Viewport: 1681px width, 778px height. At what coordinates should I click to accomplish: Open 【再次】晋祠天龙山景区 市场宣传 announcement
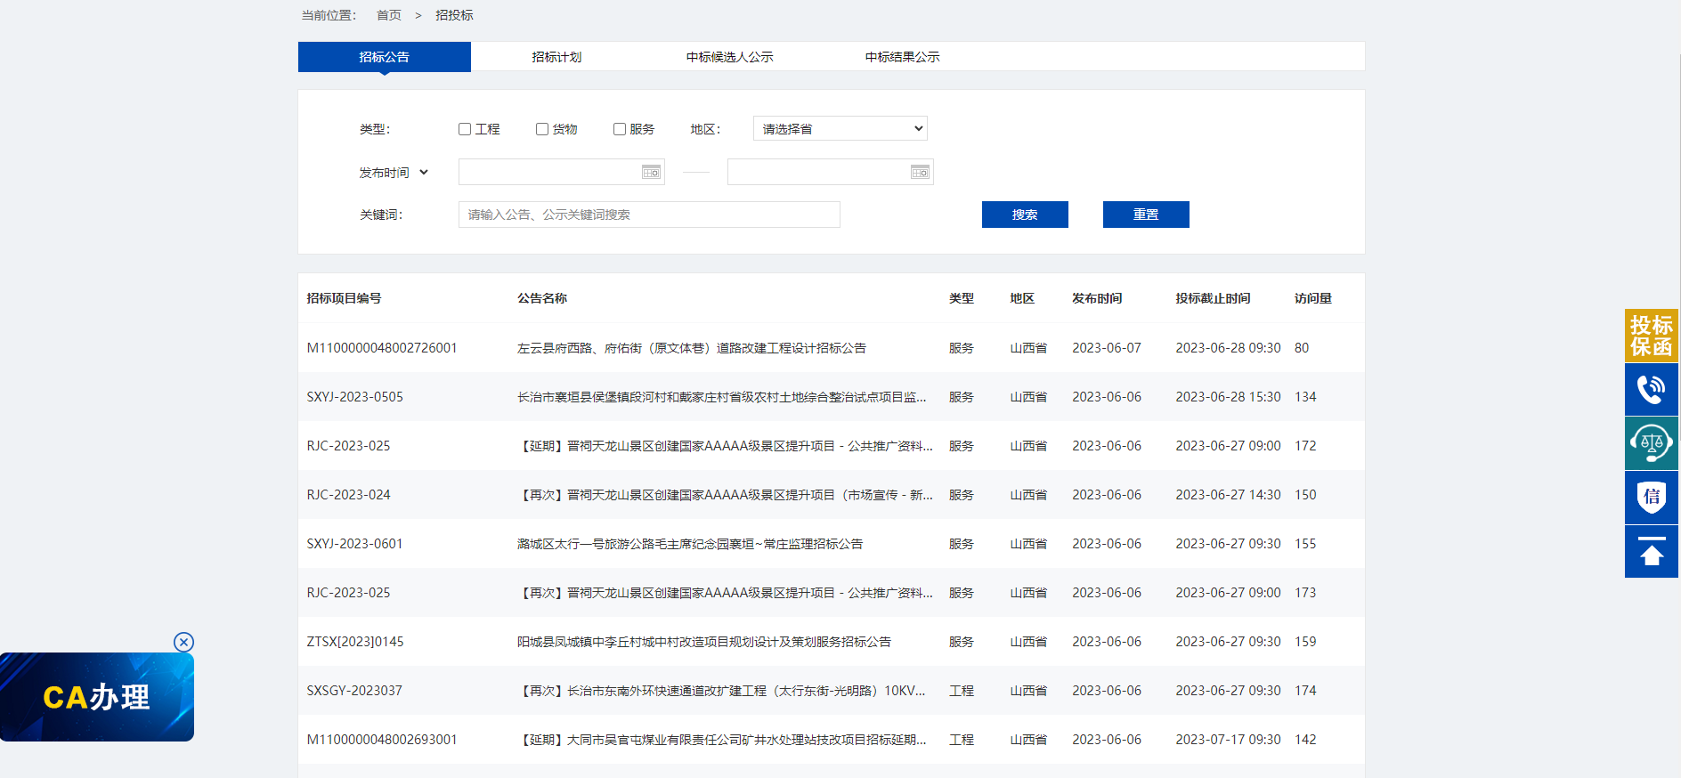pyautogui.click(x=726, y=495)
